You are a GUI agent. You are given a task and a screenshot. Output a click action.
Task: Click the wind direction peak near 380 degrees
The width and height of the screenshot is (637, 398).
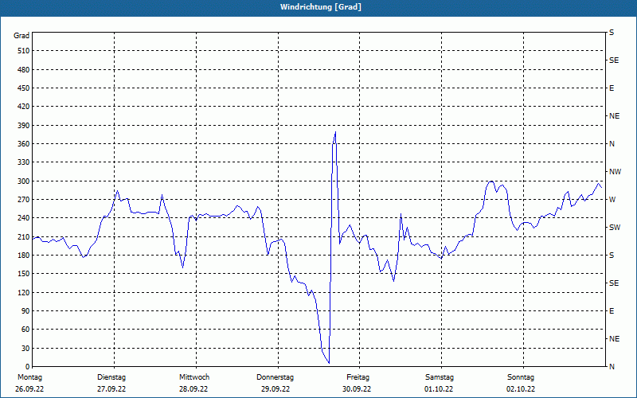(335, 132)
